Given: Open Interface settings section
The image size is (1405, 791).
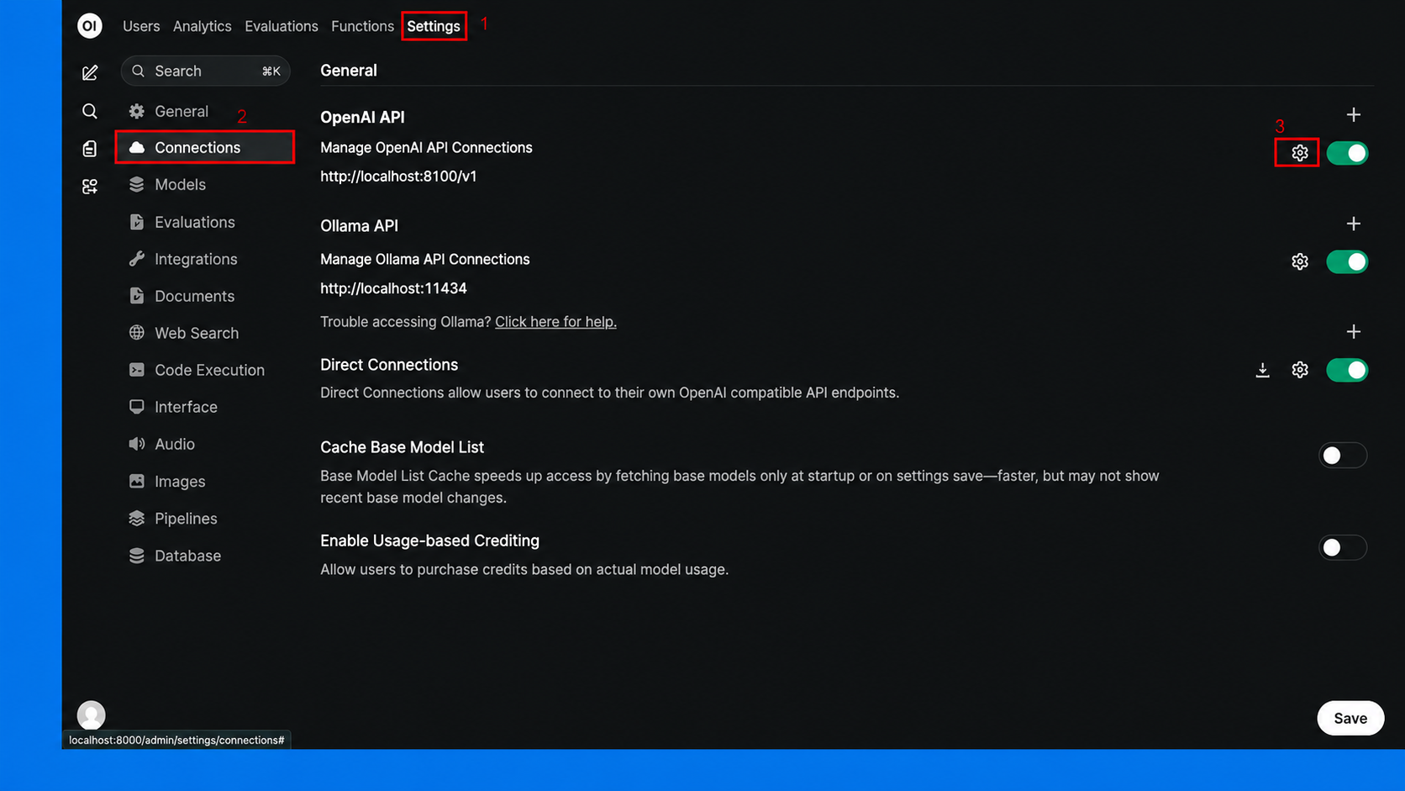Looking at the screenshot, I should point(204,407).
